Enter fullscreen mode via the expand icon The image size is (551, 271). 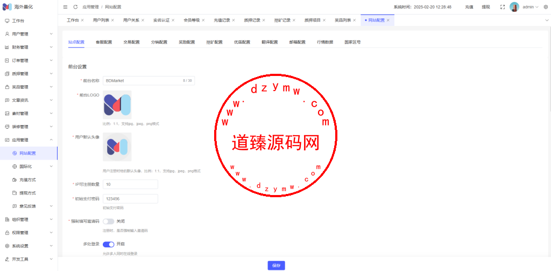click(503, 7)
